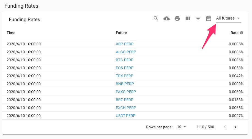Open the rows per page dropdown
252x139 pixels.
pos(182,127)
